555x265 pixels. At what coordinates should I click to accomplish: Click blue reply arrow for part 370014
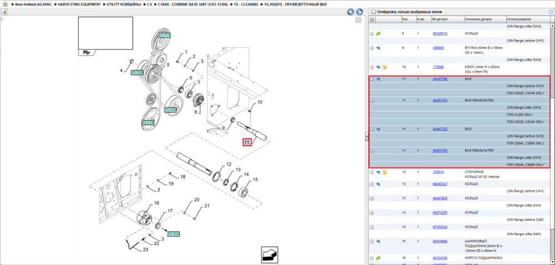378,172
